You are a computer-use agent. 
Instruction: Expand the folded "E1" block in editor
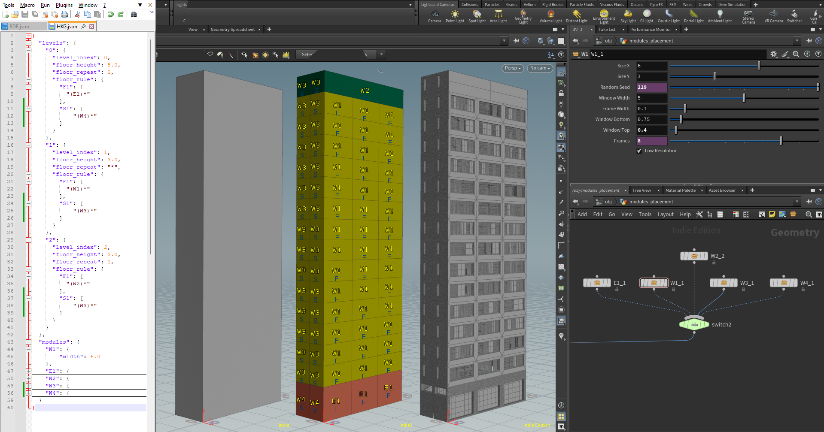(x=28, y=371)
